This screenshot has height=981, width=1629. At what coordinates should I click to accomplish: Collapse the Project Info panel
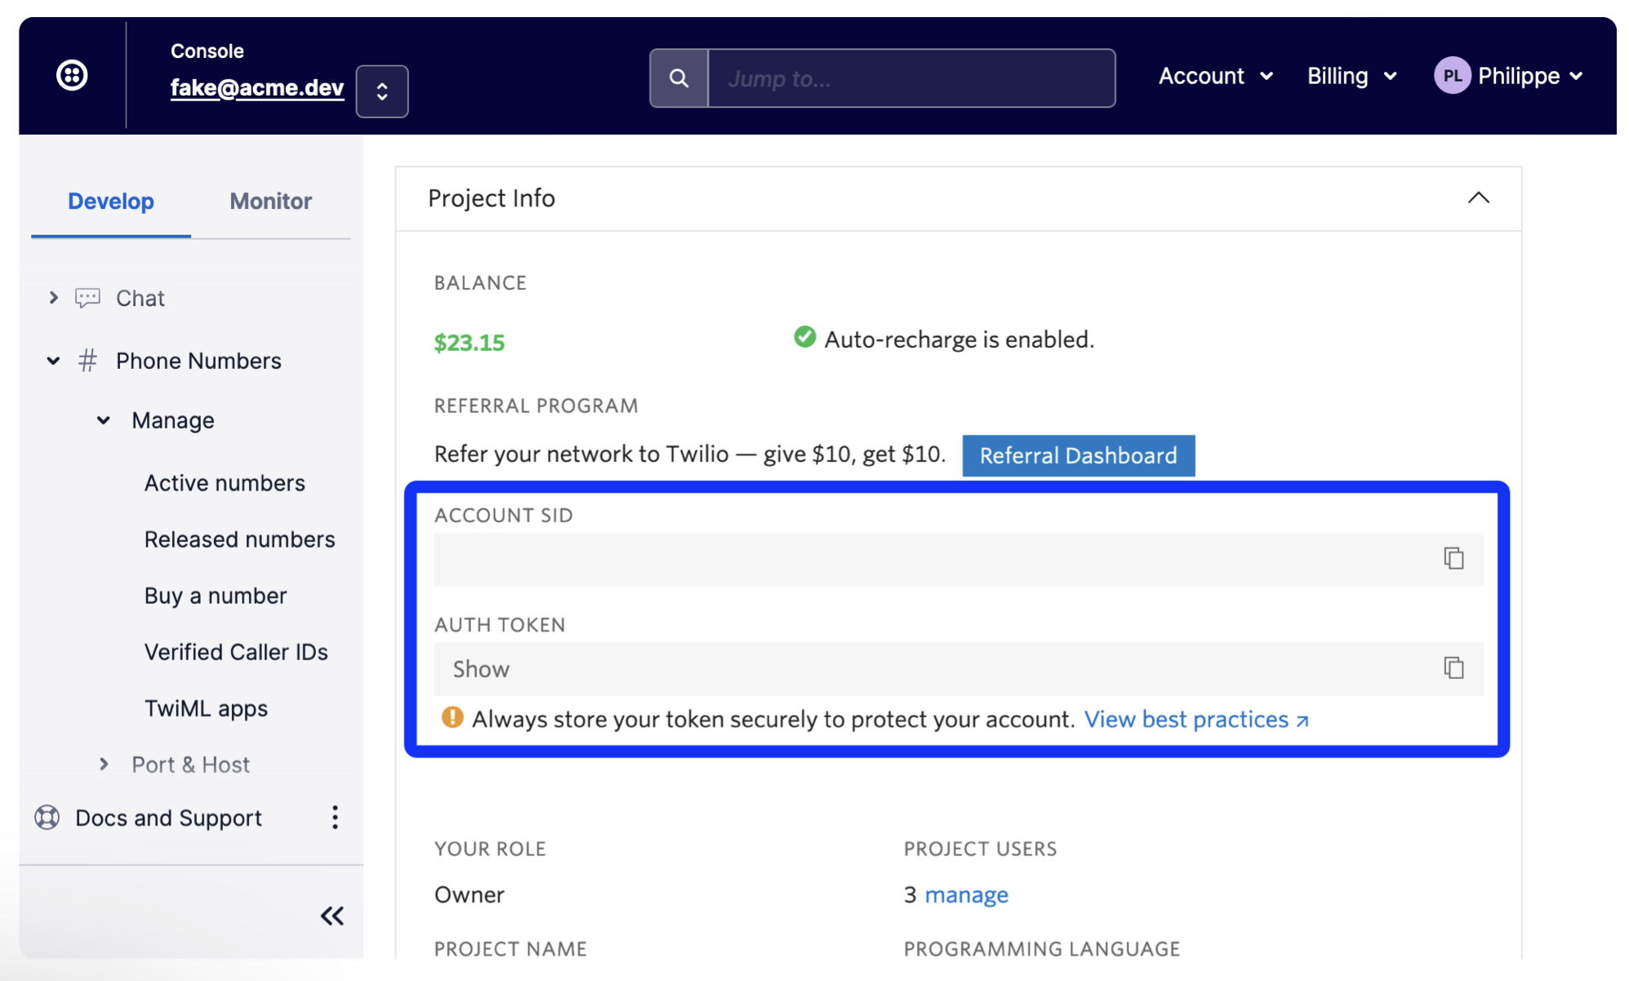tap(1479, 198)
